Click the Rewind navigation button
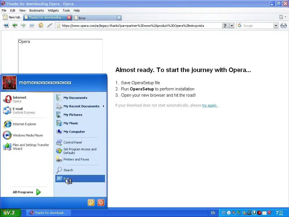 pyautogui.click(x=6, y=25)
